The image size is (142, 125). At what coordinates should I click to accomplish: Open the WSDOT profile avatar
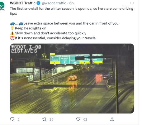2,6
